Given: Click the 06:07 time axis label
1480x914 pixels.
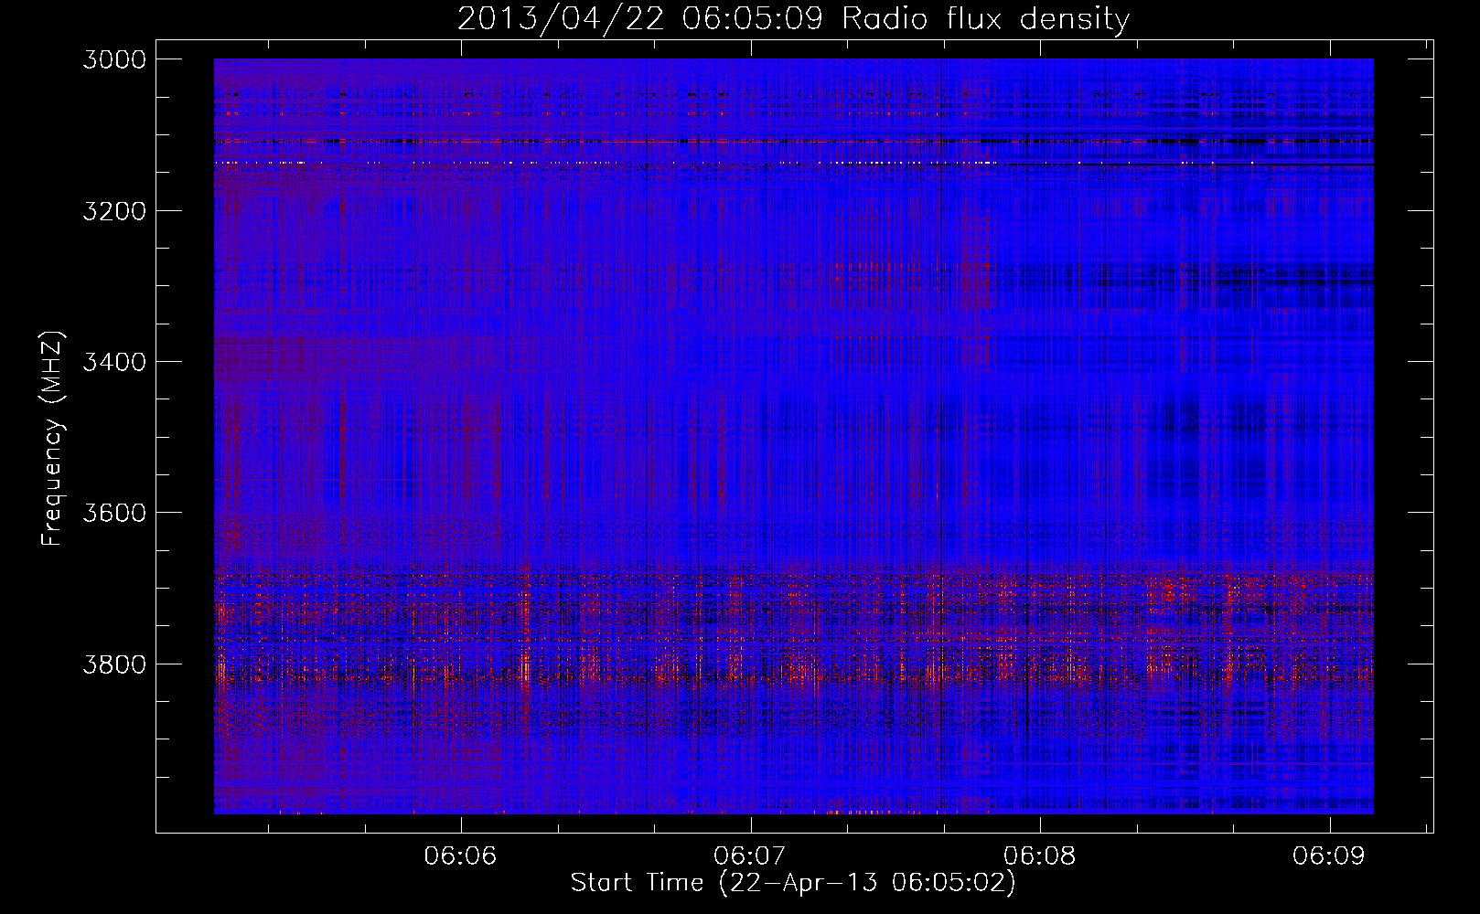Looking at the screenshot, I should click(x=750, y=856).
